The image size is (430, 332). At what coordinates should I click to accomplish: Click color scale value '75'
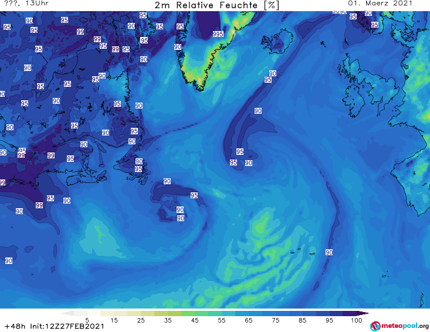pos(276,320)
